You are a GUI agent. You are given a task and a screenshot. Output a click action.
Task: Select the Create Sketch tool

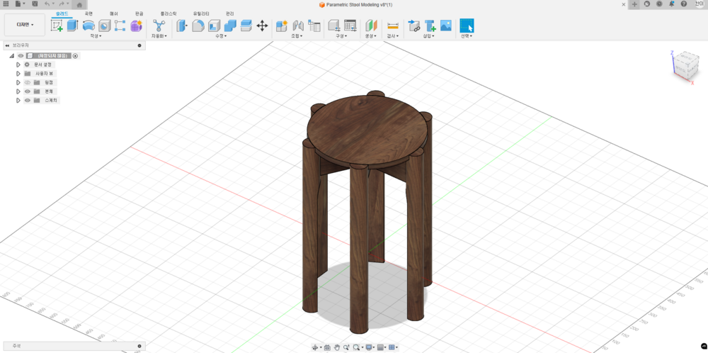tap(57, 26)
